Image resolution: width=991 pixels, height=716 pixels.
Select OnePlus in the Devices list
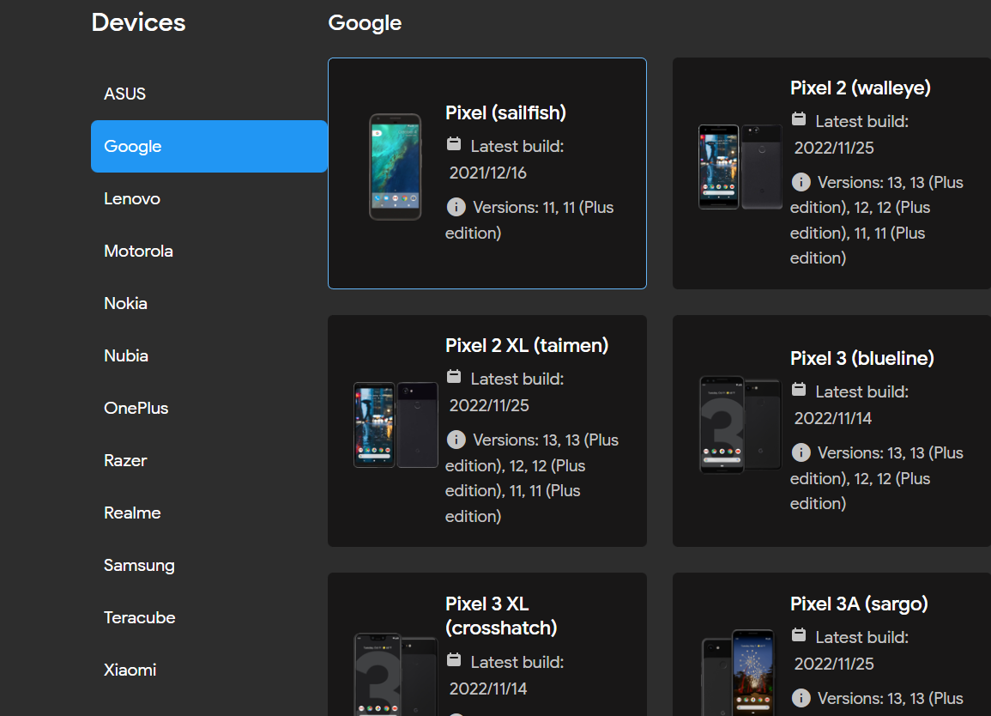tap(136, 408)
